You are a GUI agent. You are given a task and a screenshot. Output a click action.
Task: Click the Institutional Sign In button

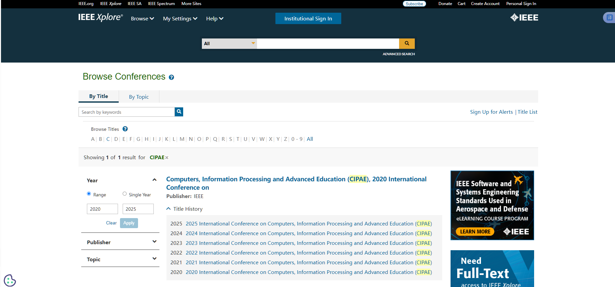coord(308,19)
